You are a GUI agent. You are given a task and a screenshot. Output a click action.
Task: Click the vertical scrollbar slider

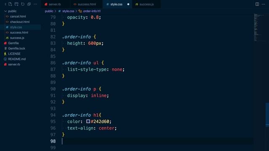[267, 115]
